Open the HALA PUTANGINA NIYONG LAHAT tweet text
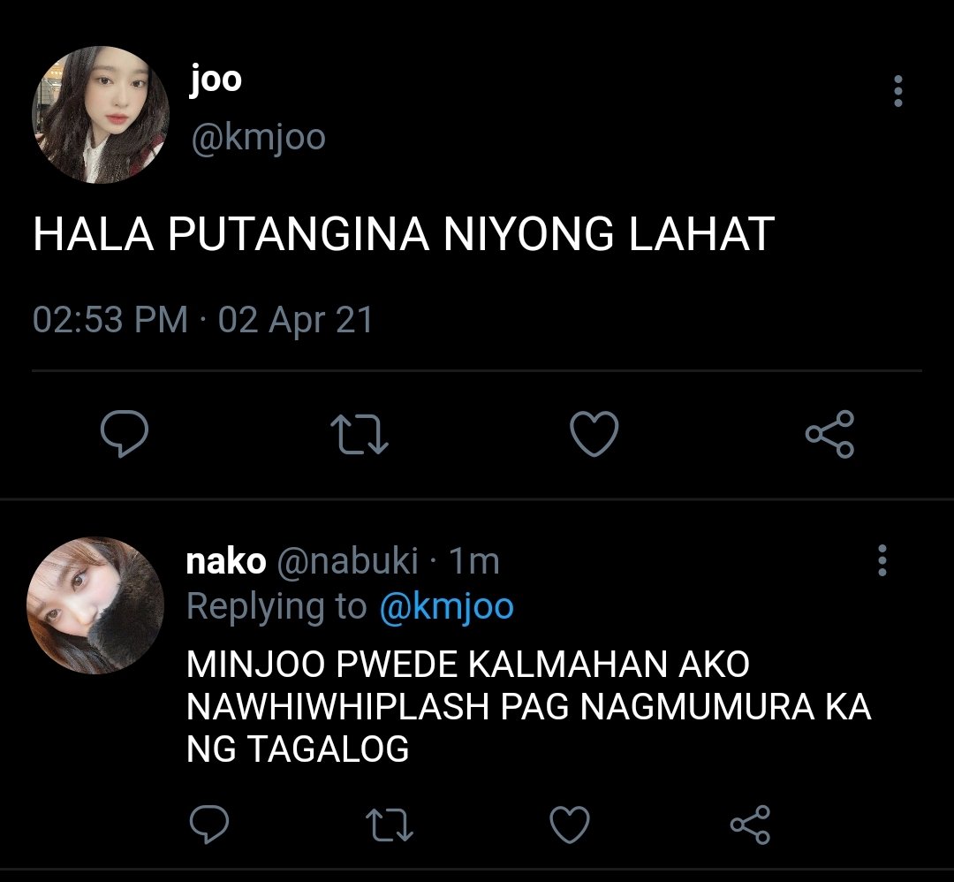The image size is (954, 882). point(404,233)
